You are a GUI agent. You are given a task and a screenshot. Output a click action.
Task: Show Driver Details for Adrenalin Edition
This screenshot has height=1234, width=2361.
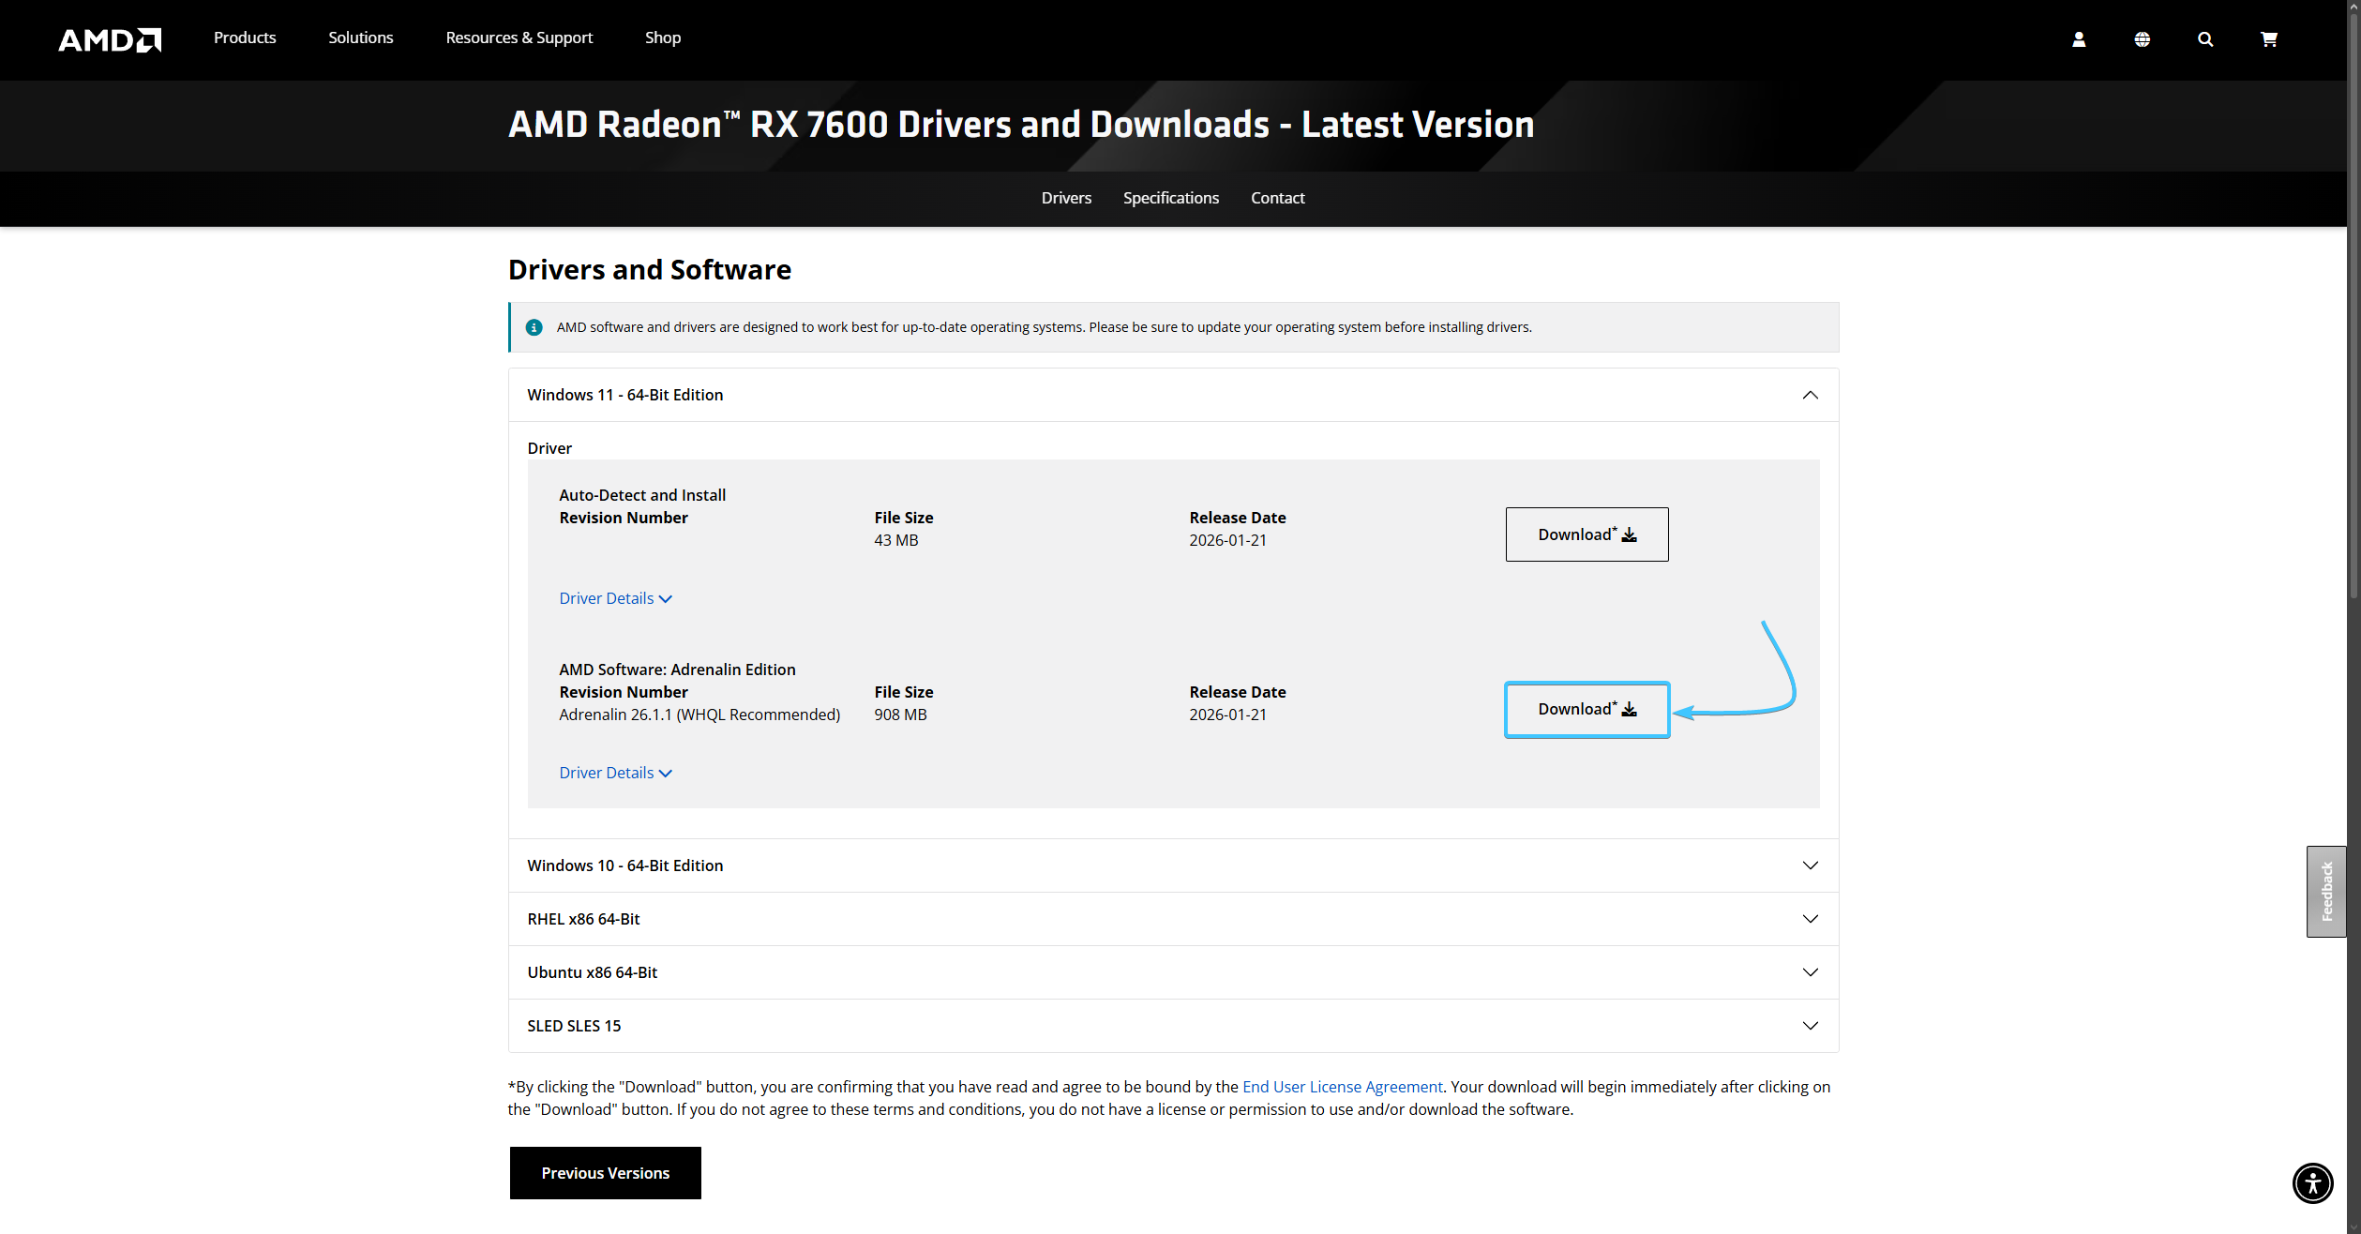pos(615,773)
